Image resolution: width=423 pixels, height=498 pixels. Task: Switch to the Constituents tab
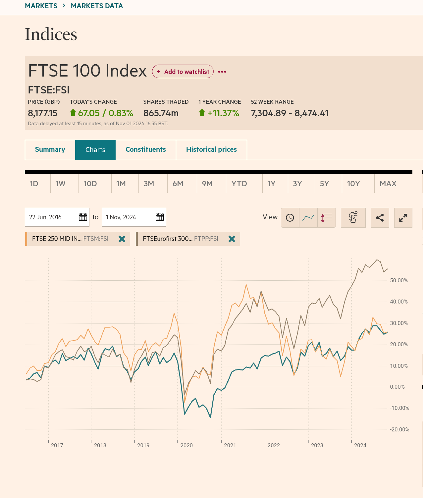coord(145,150)
